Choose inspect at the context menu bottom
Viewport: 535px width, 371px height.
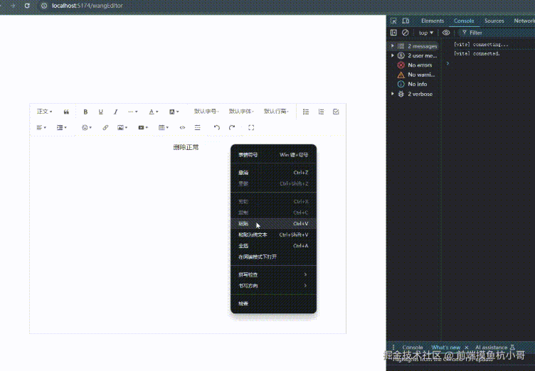pos(273,303)
